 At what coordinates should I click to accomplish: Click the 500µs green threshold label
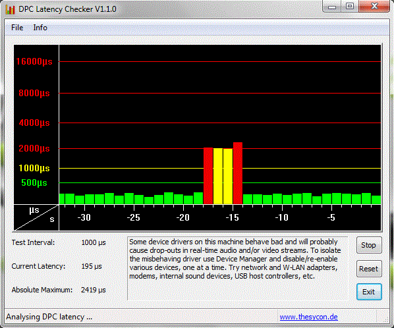point(34,182)
